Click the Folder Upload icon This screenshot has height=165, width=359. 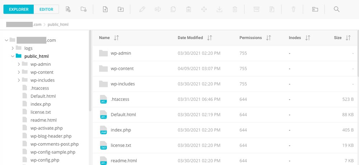(x=121, y=9)
